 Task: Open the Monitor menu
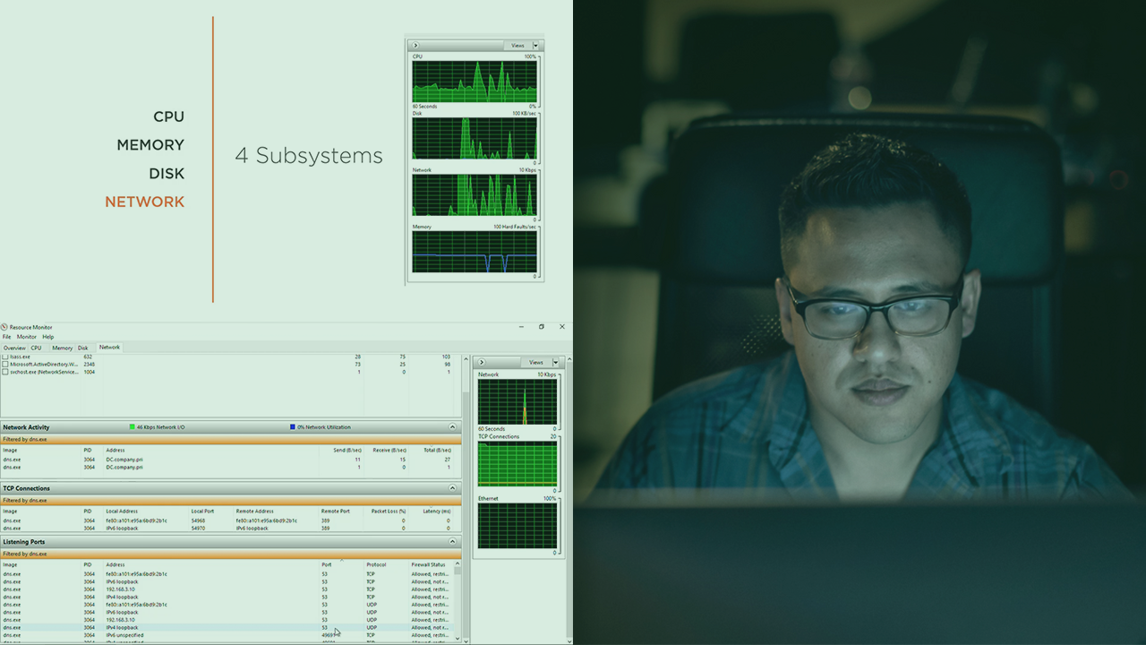click(26, 337)
